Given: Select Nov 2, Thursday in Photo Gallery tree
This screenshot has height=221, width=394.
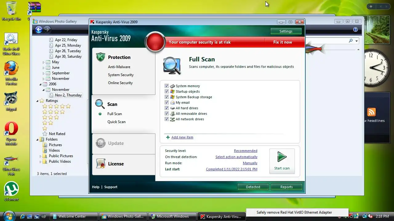Looking at the screenshot, I should click(65, 95).
